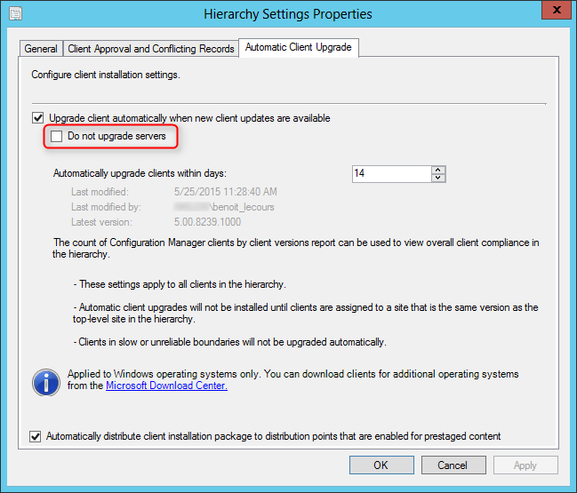Click 'Applied to Windows operating systems only' text
This screenshot has width=577, height=493.
[293, 380]
